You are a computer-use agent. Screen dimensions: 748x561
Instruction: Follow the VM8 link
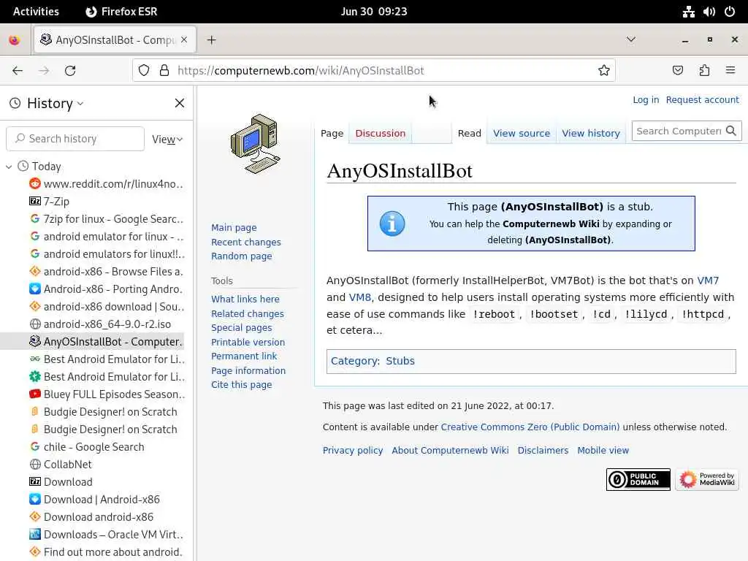(x=359, y=297)
